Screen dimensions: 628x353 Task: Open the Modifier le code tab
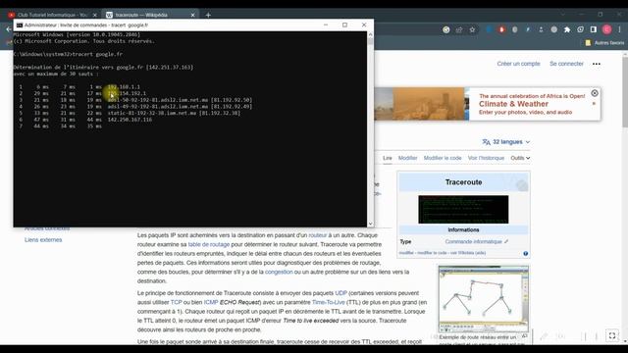[443, 158]
